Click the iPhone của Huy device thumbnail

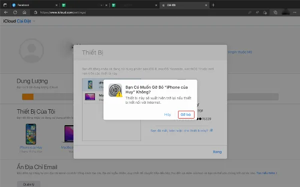(x=31, y=134)
